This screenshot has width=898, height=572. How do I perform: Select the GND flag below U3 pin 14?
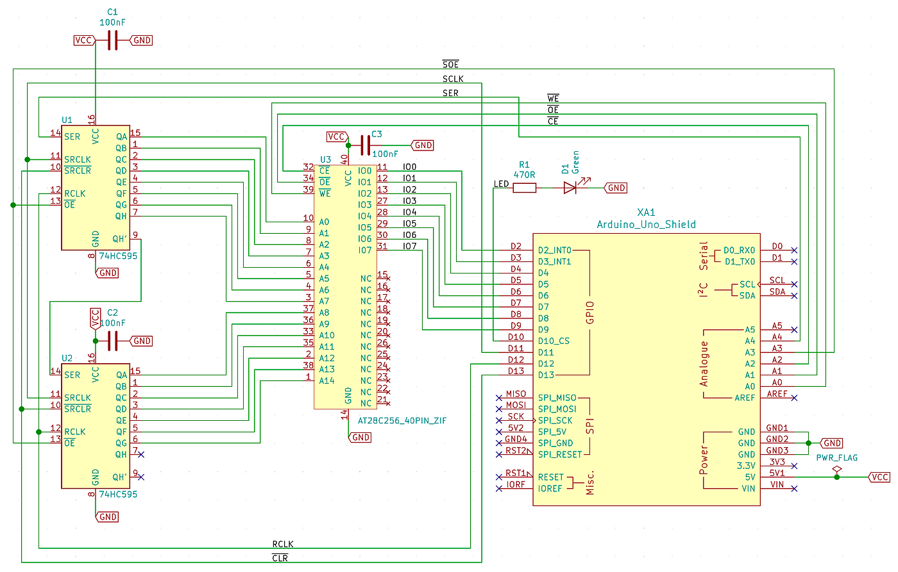point(360,437)
